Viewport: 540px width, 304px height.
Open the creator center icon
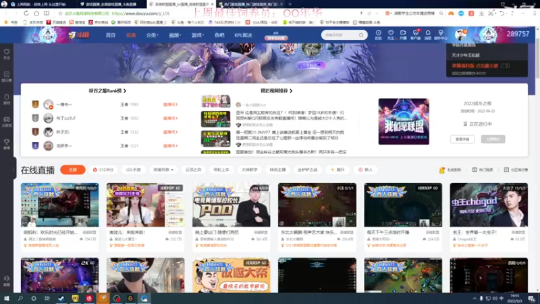[441, 34]
